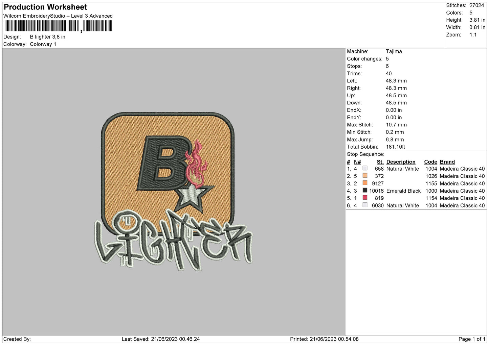
Task: Click the light orange swatch for code 1026
Action: click(x=365, y=176)
